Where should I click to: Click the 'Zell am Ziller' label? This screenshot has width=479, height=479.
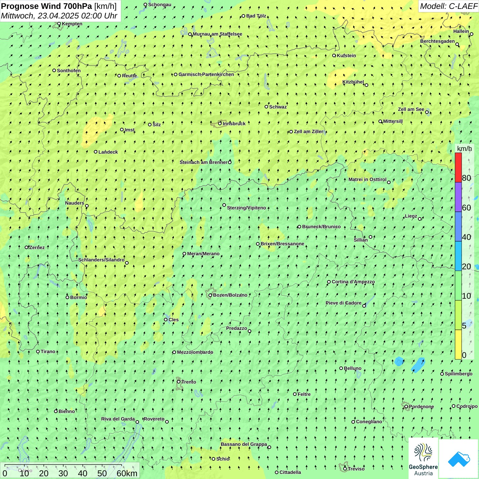coord(309,131)
